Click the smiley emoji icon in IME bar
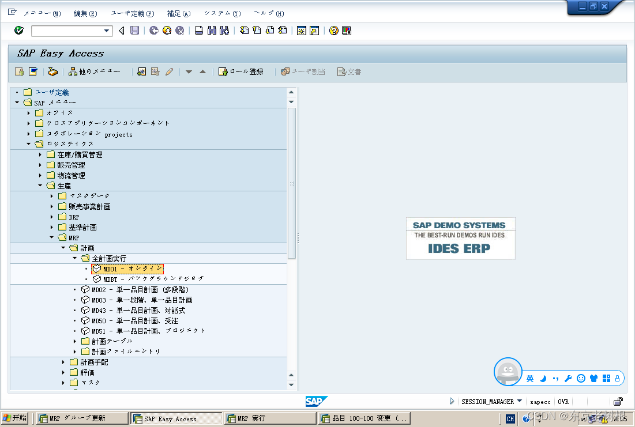 coord(581,379)
